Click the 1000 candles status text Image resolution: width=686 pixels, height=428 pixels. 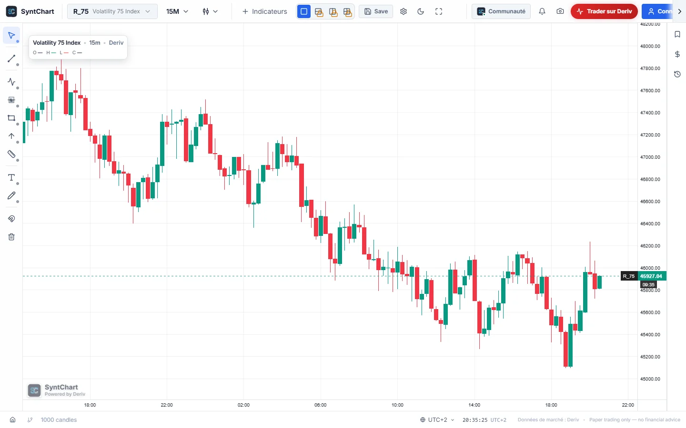tap(59, 420)
